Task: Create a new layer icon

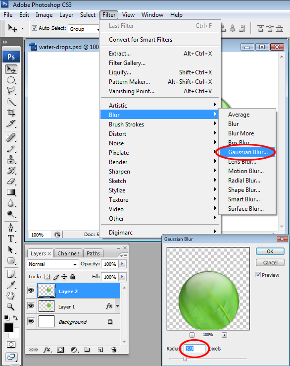Action: pyautogui.click(x=100, y=350)
